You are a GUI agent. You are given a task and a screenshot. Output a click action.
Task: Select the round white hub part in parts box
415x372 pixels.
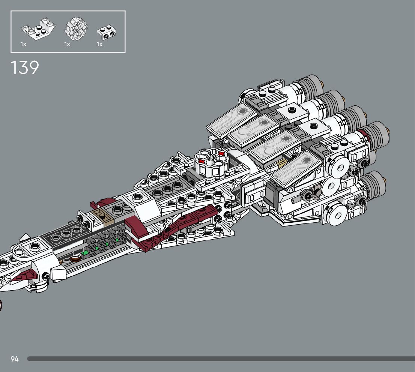tap(76, 28)
